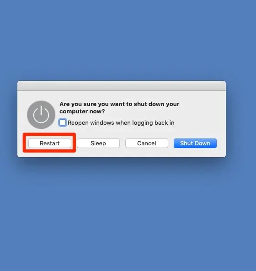Click the desktop area left of the dialog
The image size is (256, 271).
pos(9,119)
